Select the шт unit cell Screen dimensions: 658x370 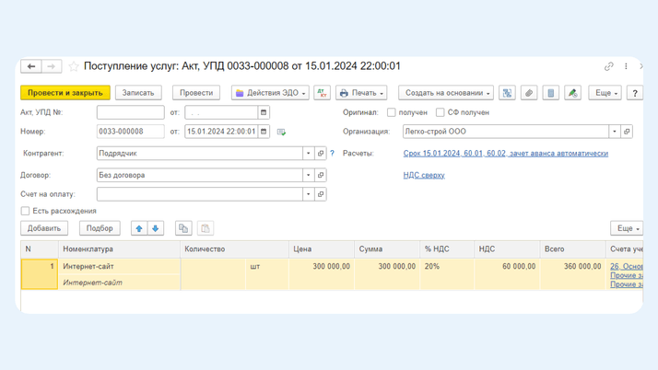point(267,274)
